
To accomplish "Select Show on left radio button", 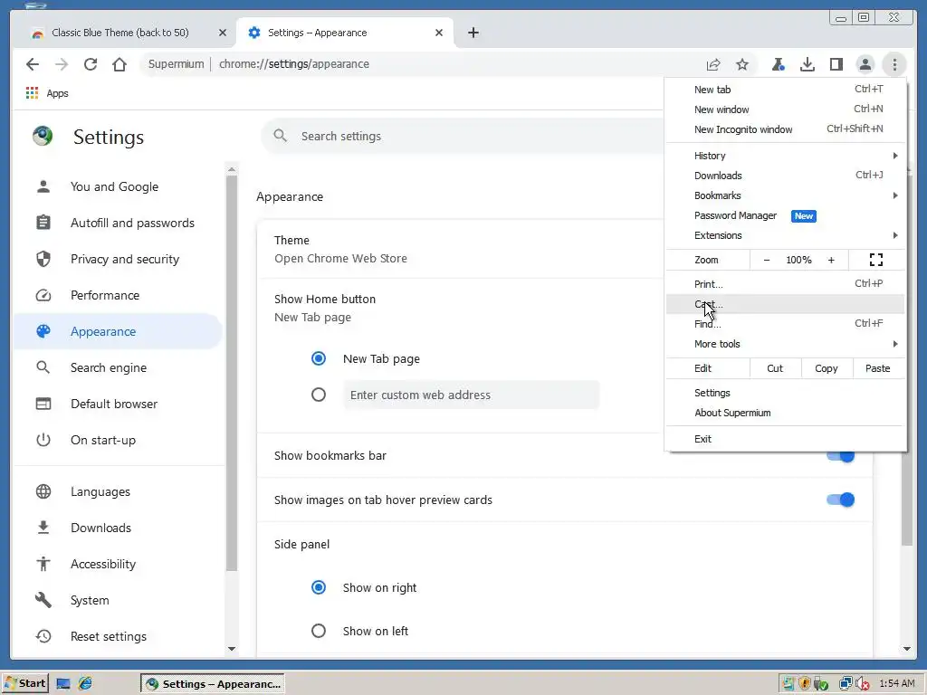I will click(319, 631).
